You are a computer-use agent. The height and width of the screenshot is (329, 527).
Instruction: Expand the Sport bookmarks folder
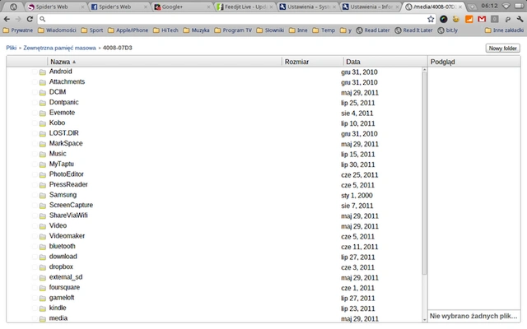pyautogui.click(x=91, y=30)
